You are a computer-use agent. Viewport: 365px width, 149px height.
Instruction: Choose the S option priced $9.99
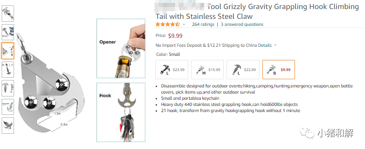coord(278,70)
